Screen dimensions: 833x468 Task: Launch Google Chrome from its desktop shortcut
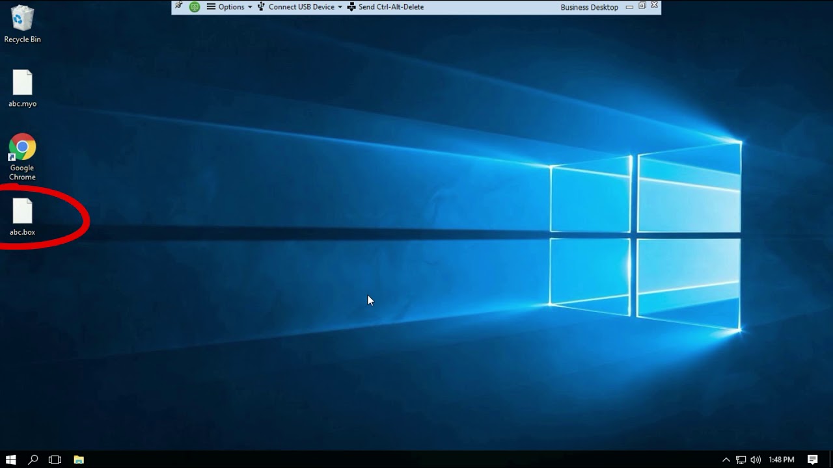22,157
